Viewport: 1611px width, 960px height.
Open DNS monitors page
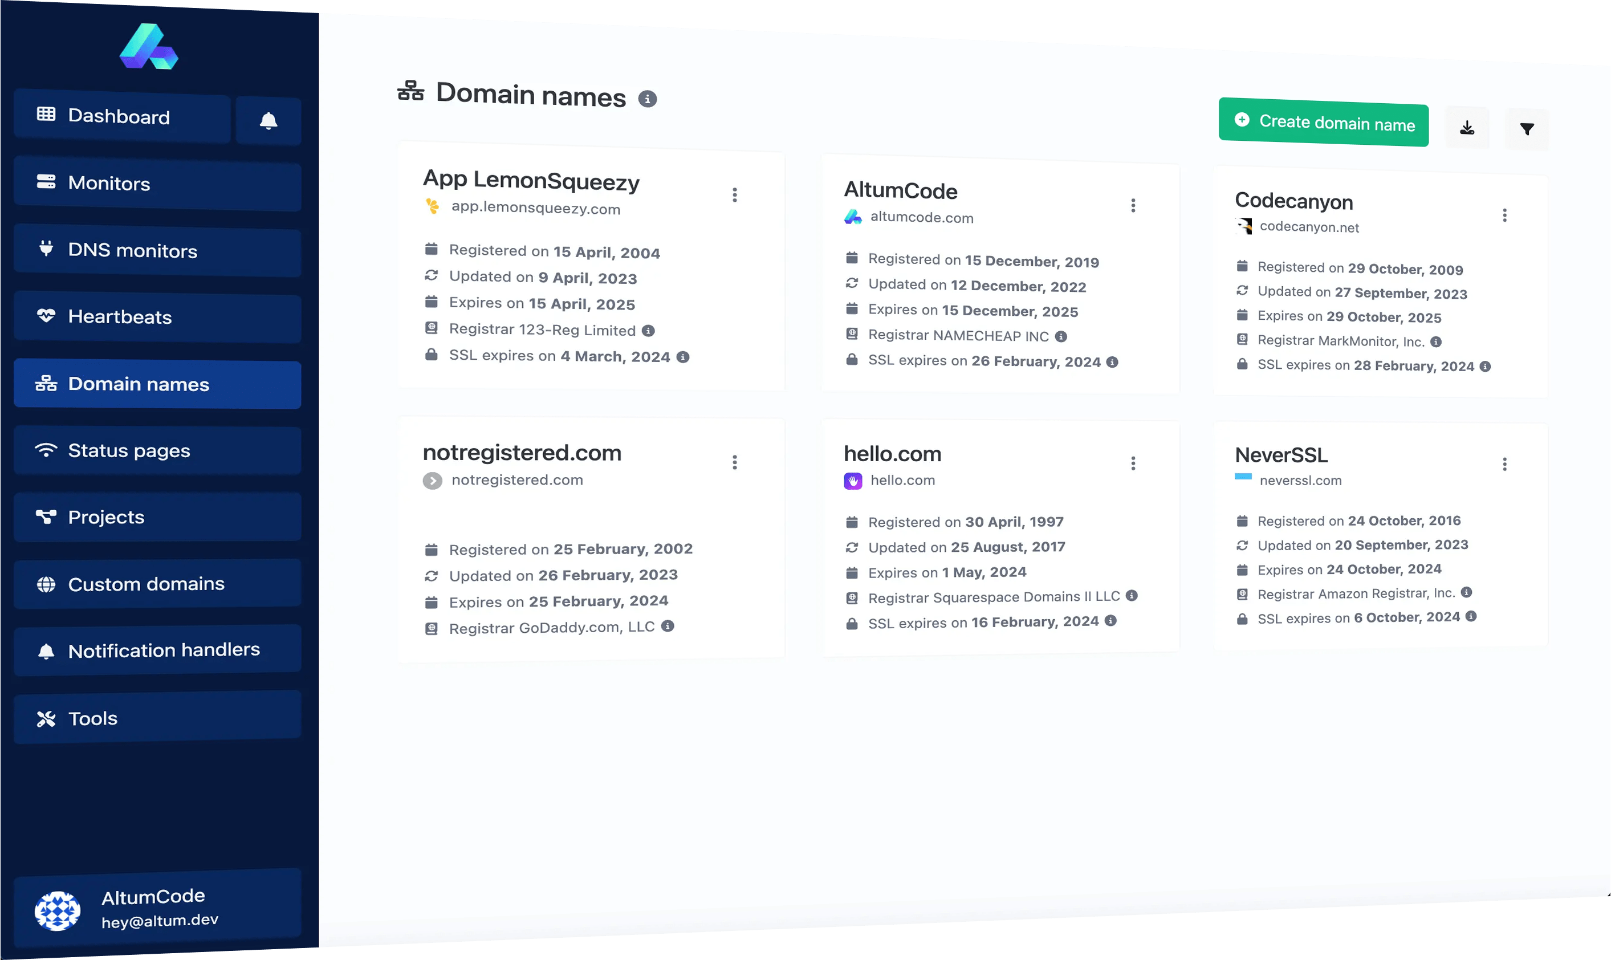(x=158, y=250)
